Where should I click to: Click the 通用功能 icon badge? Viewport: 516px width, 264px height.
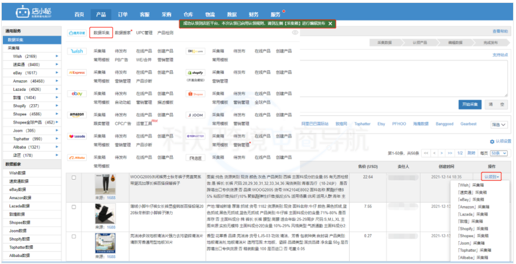77,33
